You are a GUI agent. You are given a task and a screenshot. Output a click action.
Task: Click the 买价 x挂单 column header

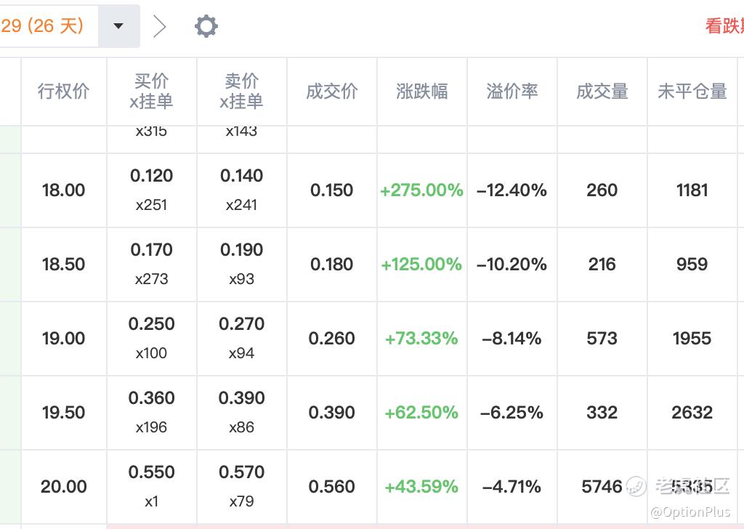point(152,92)
